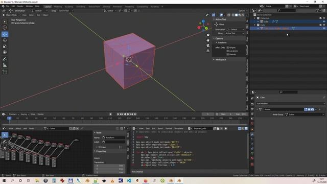The height and width of the screenshot is (184, 327).
Task: Collapse Cells collection in outliner
Action: pos(255,25)
